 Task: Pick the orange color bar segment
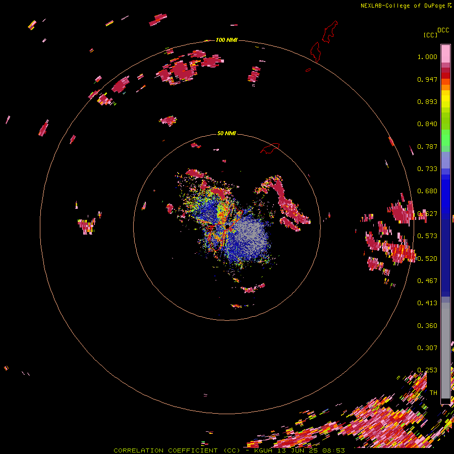445,87
